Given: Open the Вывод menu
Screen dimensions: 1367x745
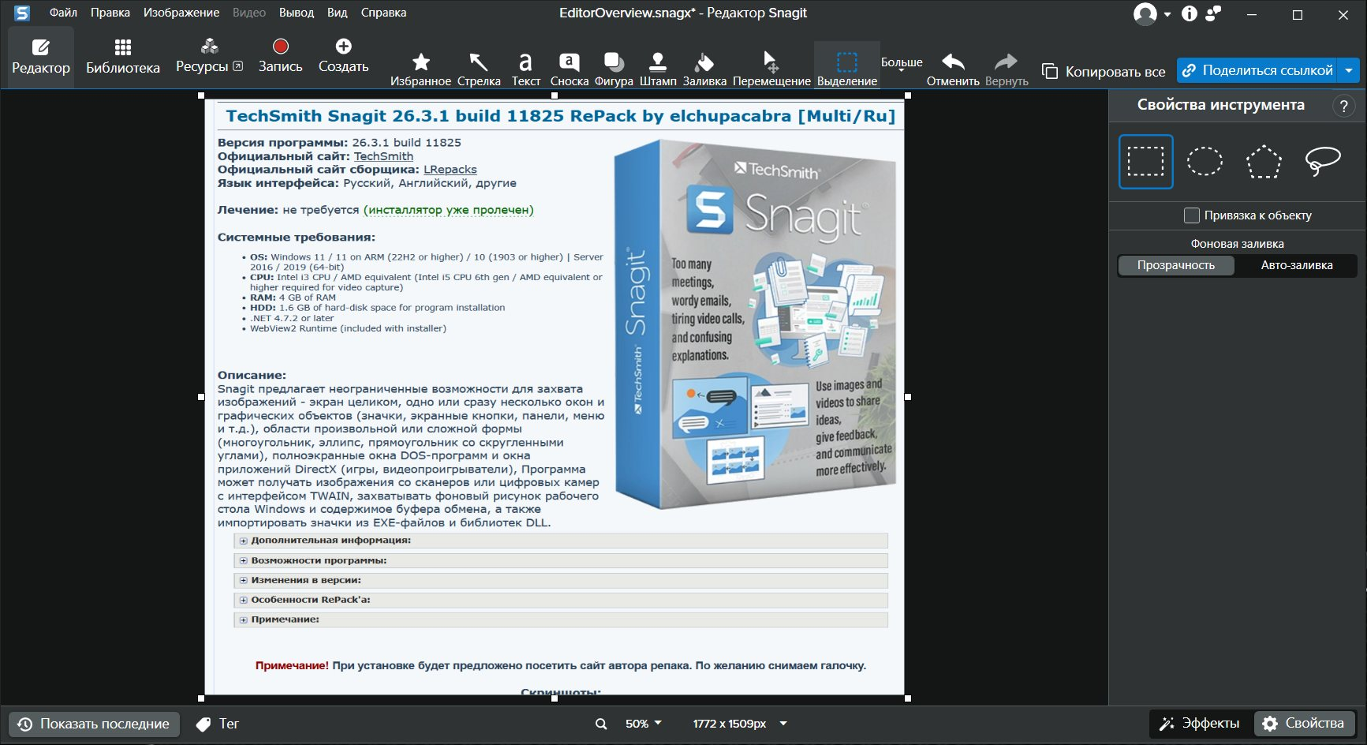Looking at the screenshot, I should 297,13.
